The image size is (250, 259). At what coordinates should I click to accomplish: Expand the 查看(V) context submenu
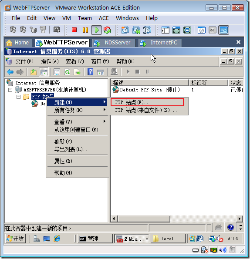point(78,122)
